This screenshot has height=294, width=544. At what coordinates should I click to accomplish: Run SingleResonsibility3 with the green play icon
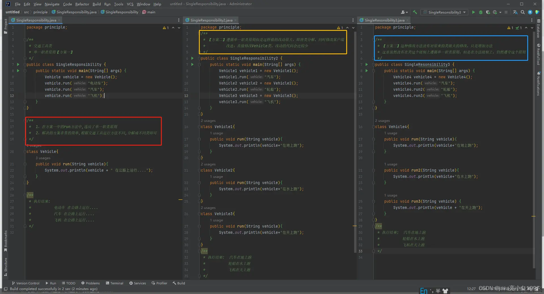(x=473, y=12)
